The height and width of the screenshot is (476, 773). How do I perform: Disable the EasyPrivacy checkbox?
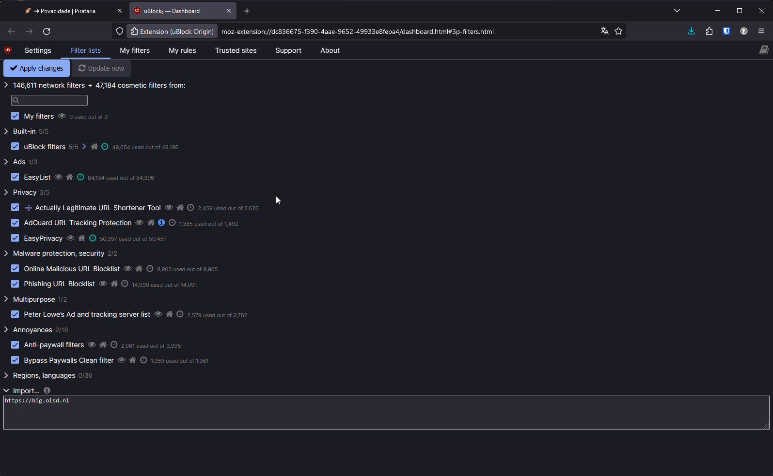(15, 238)
